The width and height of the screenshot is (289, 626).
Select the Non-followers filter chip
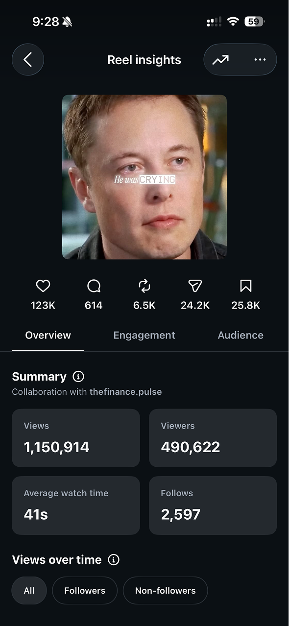(x=166, y=591)
